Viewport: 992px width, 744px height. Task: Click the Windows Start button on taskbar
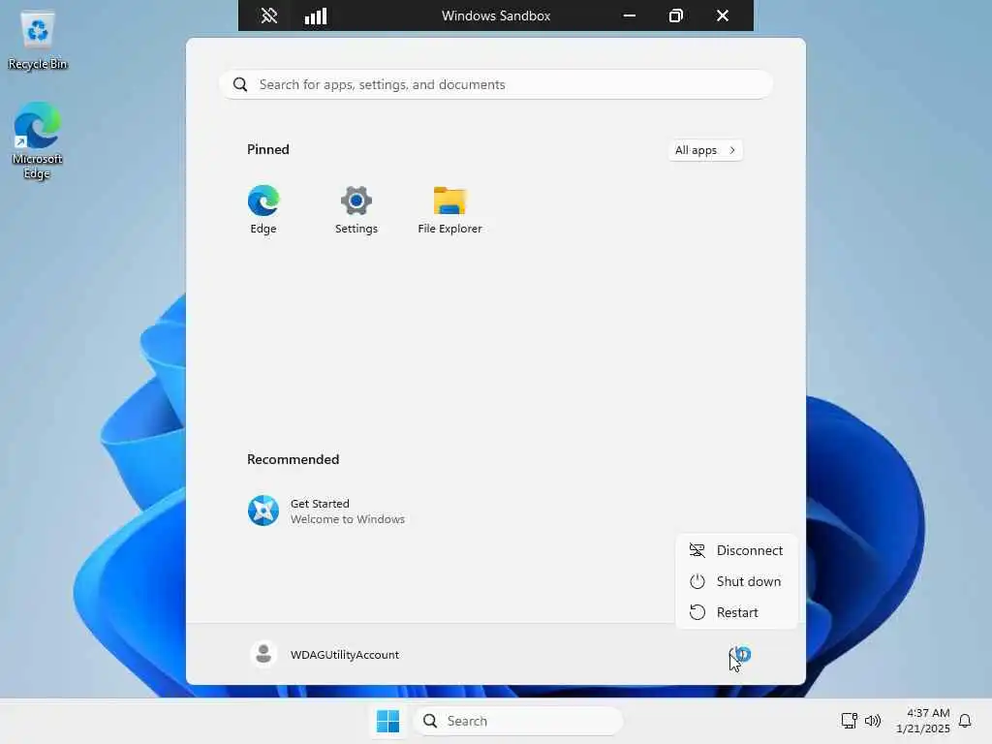click(x=387, y=721)
